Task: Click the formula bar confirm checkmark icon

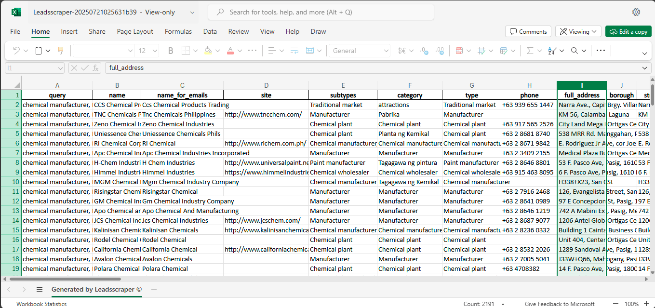Action: (85, 68)
